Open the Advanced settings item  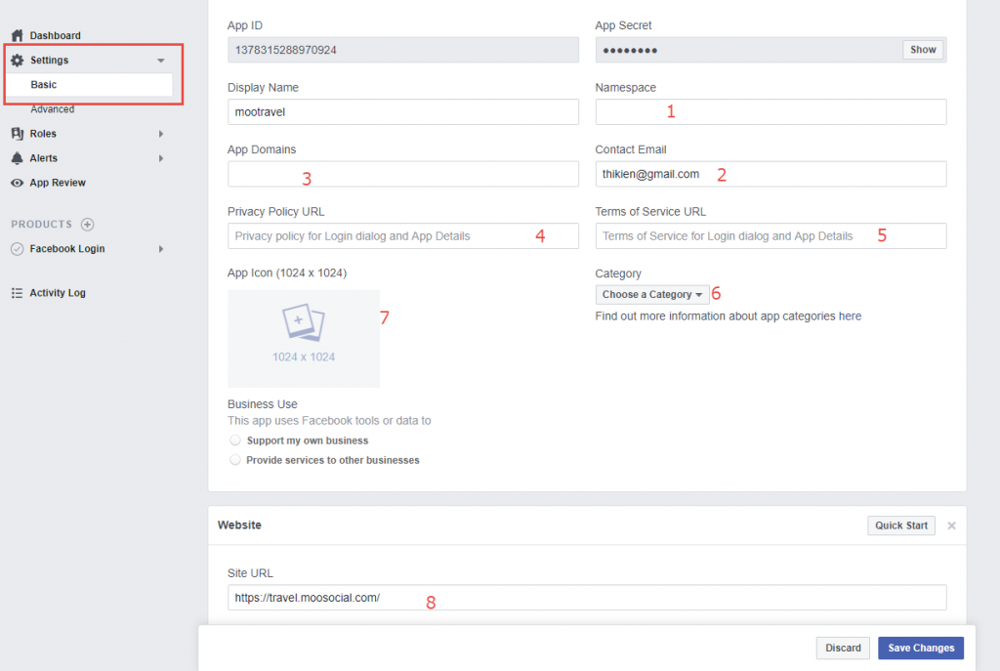click(x=53, y=109)
